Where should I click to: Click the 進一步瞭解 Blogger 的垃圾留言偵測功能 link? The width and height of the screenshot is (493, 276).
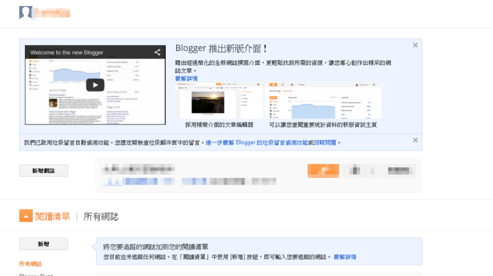click(257, 143)
